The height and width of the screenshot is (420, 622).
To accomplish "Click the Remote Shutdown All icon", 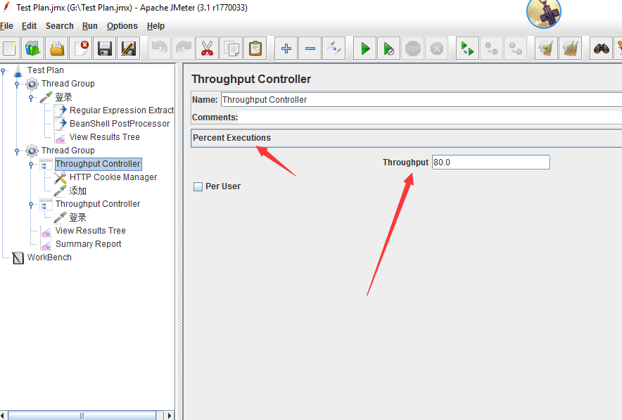I will tap(515, 49).
